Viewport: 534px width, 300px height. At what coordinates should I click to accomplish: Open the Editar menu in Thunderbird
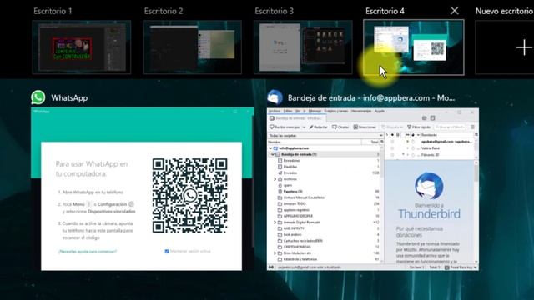[x=288, y=111]
